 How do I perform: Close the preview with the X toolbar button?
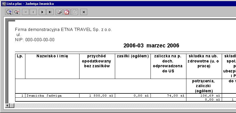pyautogui.click(x=84, y=12)
